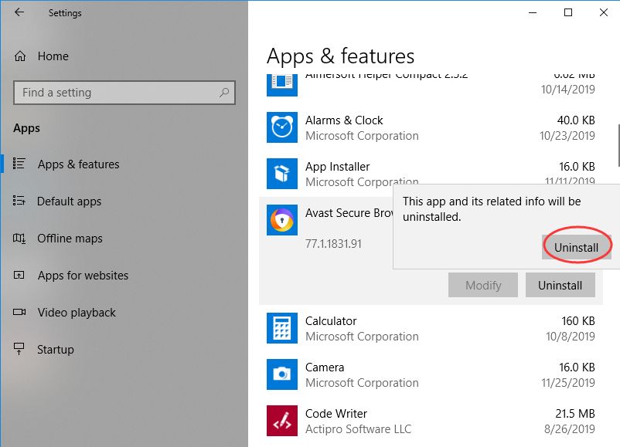
Task: Click Uninstall button under Avast entry
Action: point(560,285)
